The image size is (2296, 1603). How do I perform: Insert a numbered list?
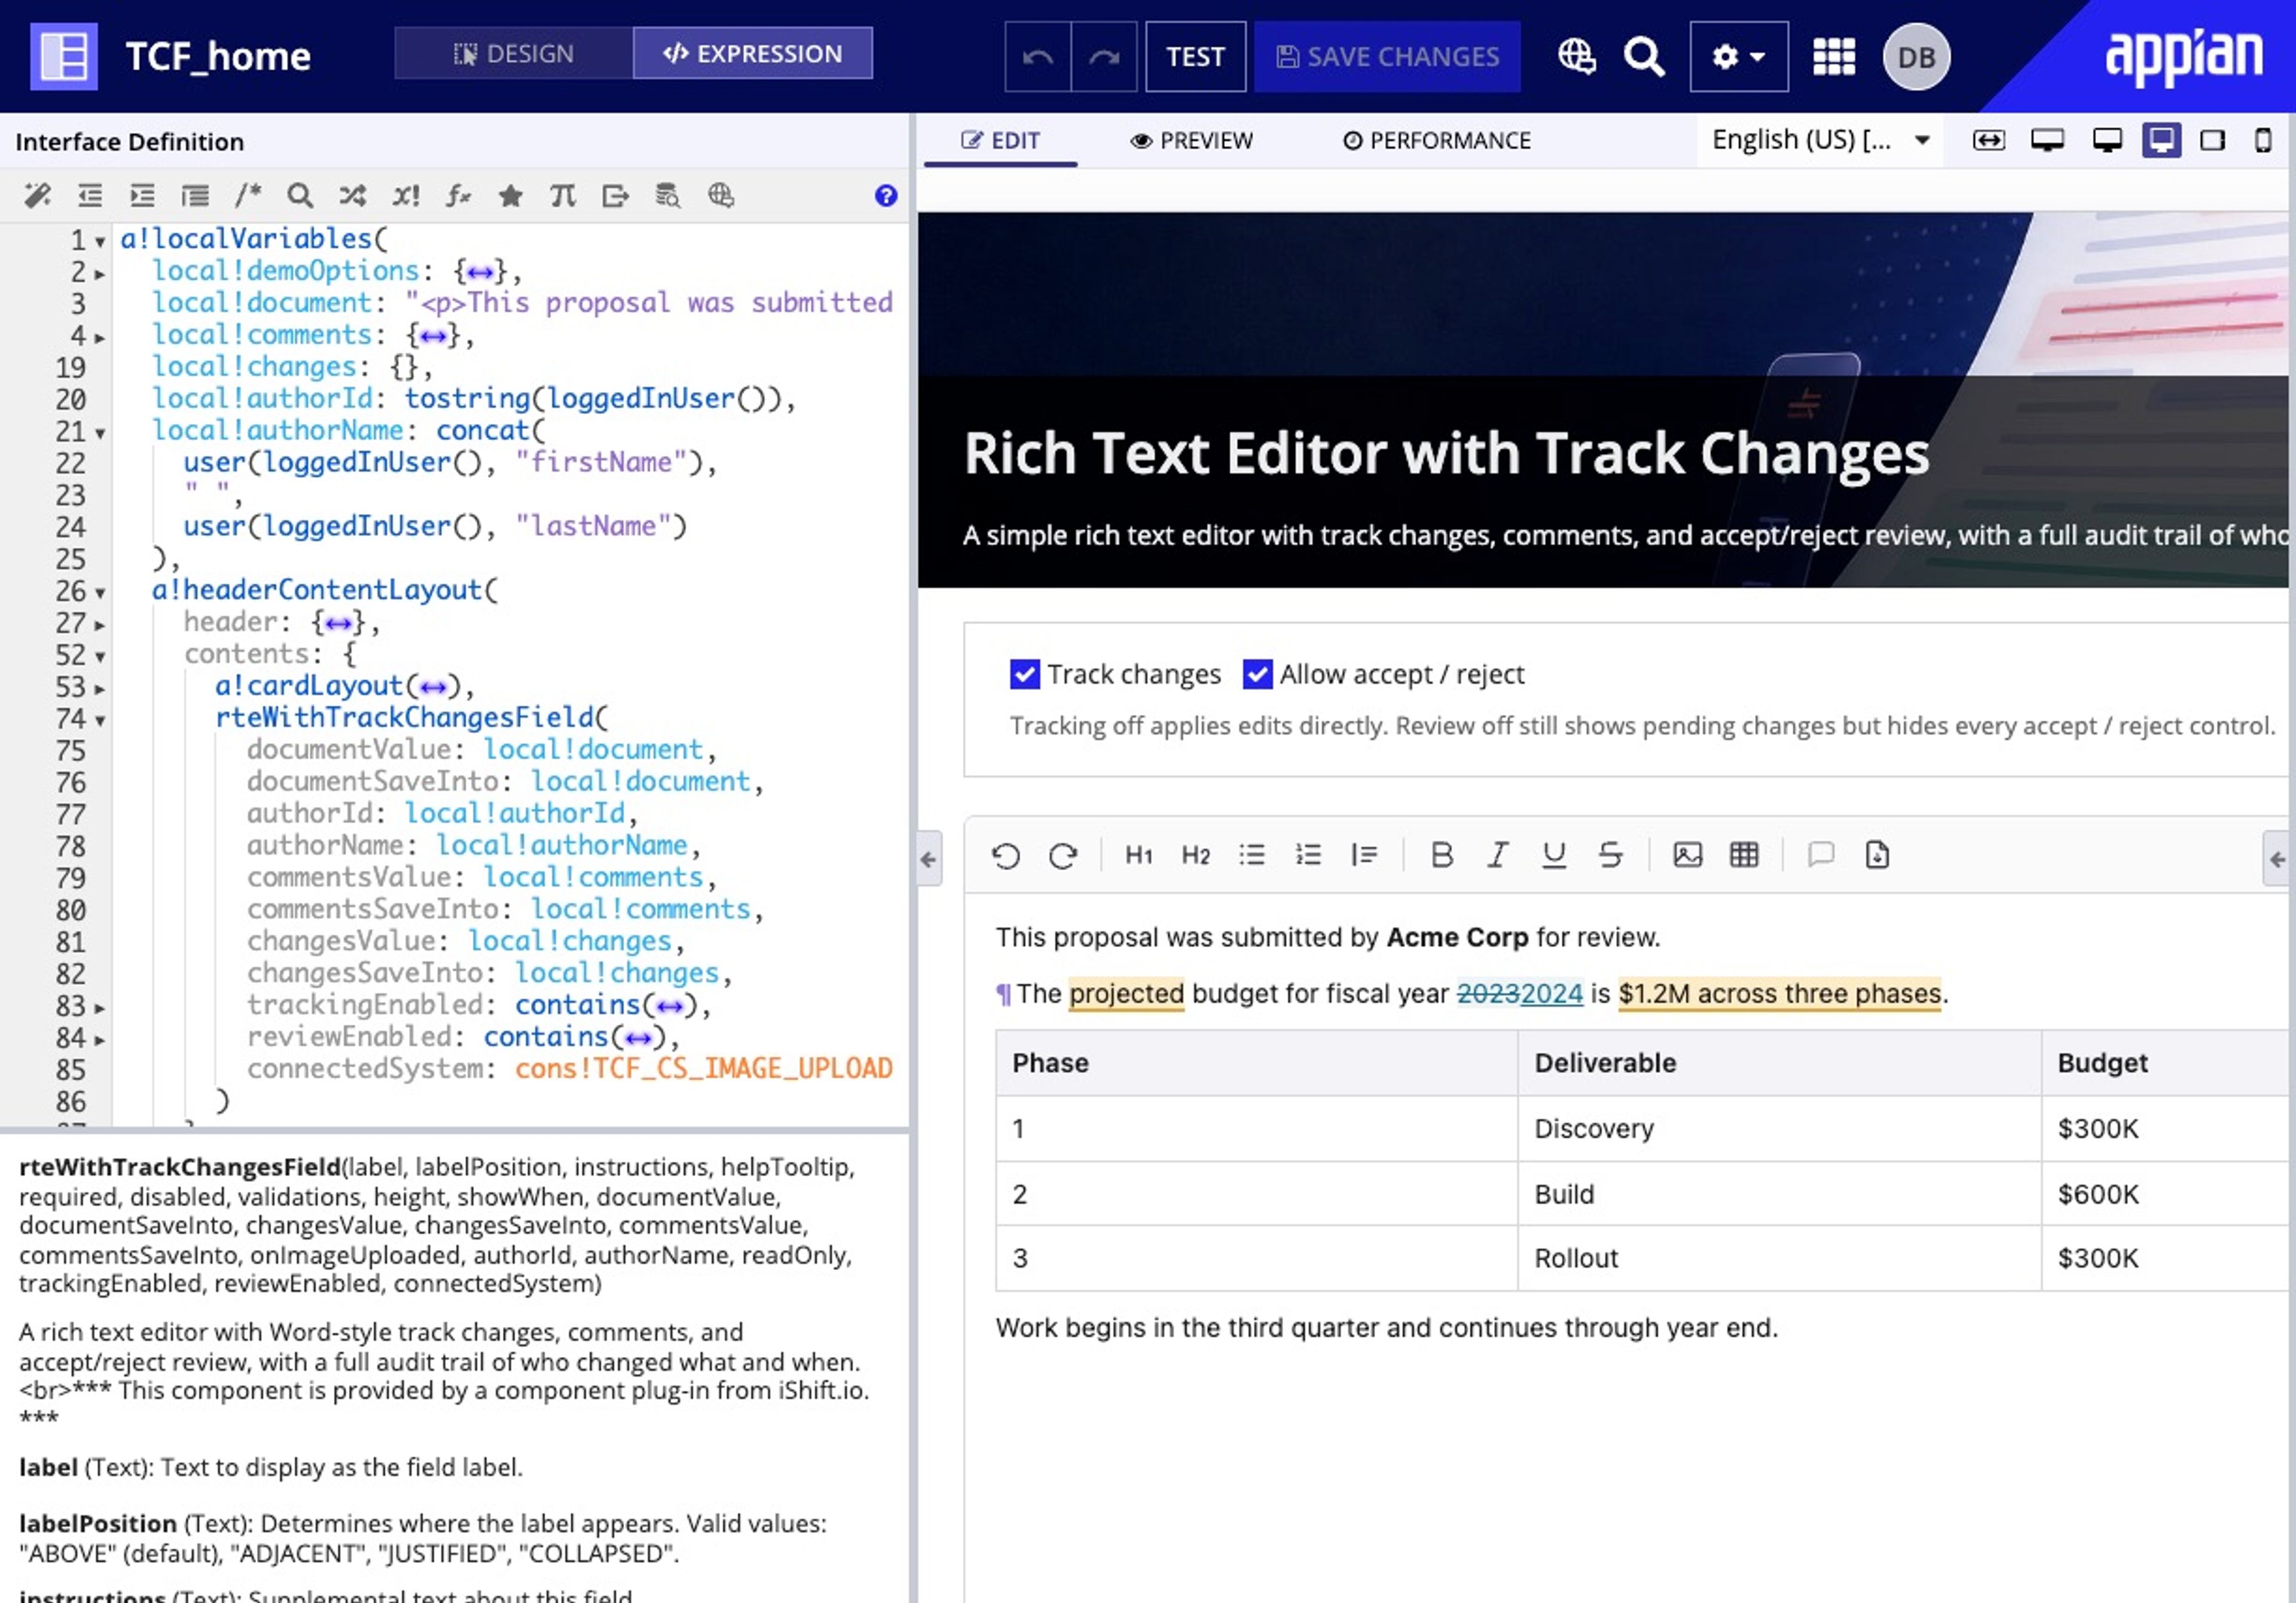pyautogui.click(x=1308, y=855)
